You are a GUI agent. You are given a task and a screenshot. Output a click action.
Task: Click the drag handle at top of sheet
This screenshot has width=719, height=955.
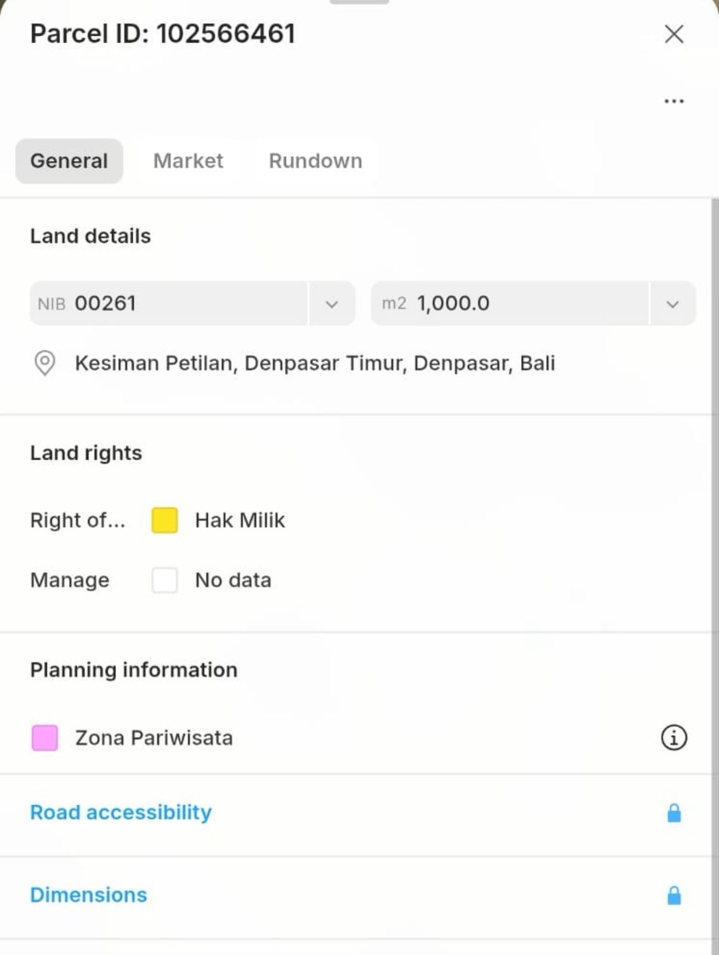click(359, 2)
